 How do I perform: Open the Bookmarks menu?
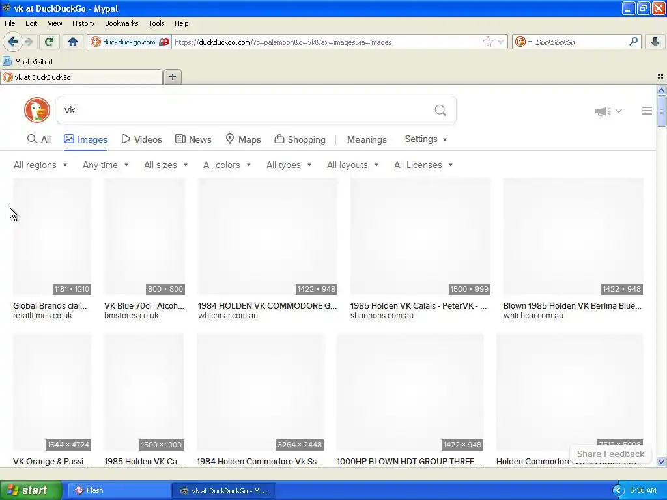tap(121, 23)
